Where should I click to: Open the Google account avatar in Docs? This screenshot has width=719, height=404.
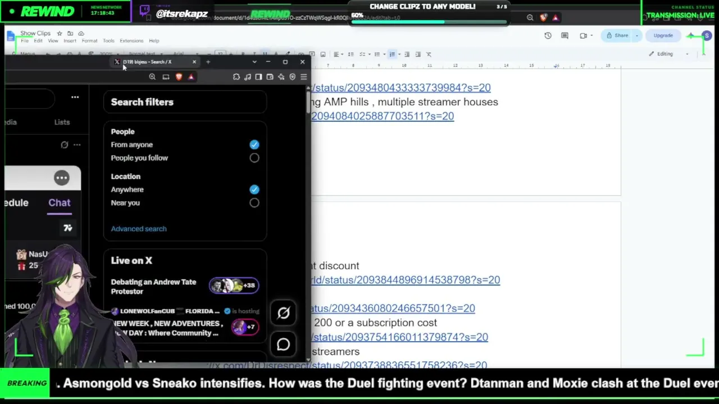coord(707,35)
